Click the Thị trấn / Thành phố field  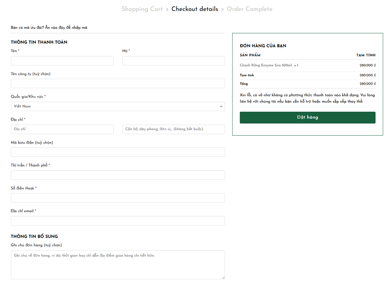click(118, 175)
